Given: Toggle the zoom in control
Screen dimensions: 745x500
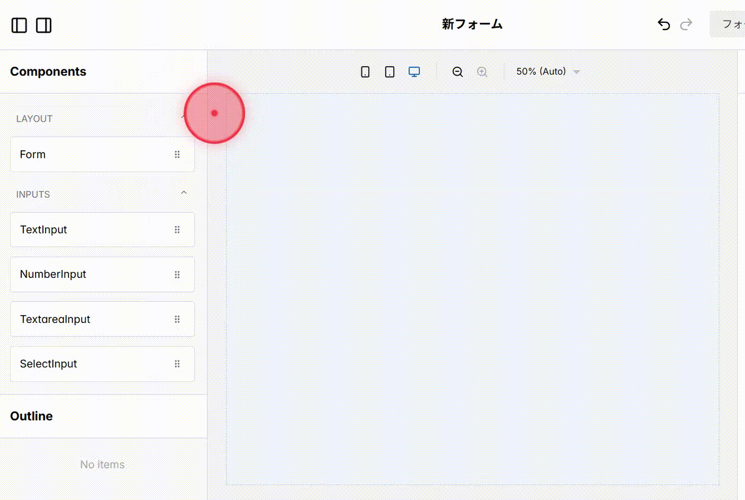Looking at the screenshot, I should (x=482, y=71).
